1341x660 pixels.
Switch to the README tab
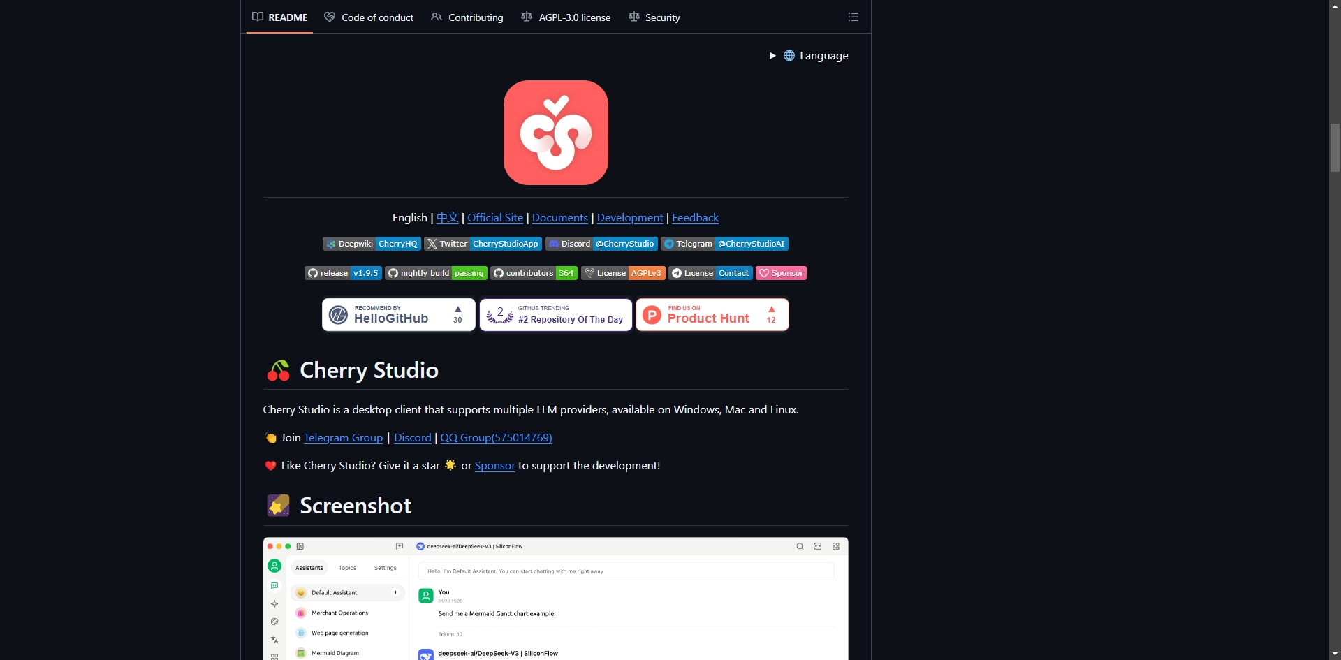pyautogui.click(x=280, y=17)
